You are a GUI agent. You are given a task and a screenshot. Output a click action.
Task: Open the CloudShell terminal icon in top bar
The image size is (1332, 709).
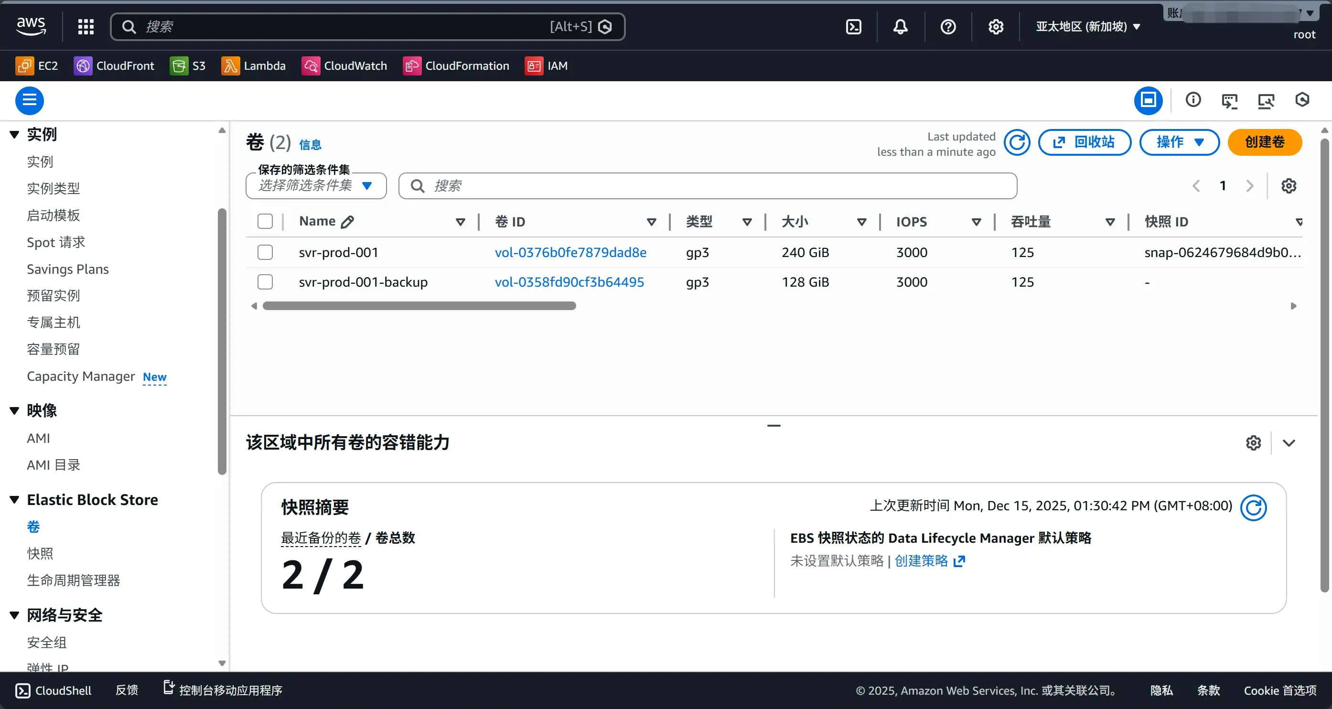click(853, 26)
